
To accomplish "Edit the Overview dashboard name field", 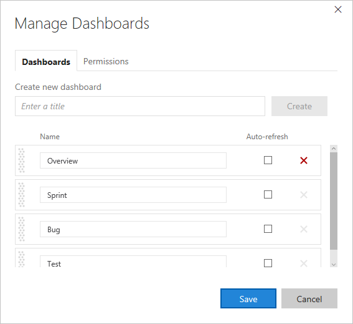I will point(133,160).
